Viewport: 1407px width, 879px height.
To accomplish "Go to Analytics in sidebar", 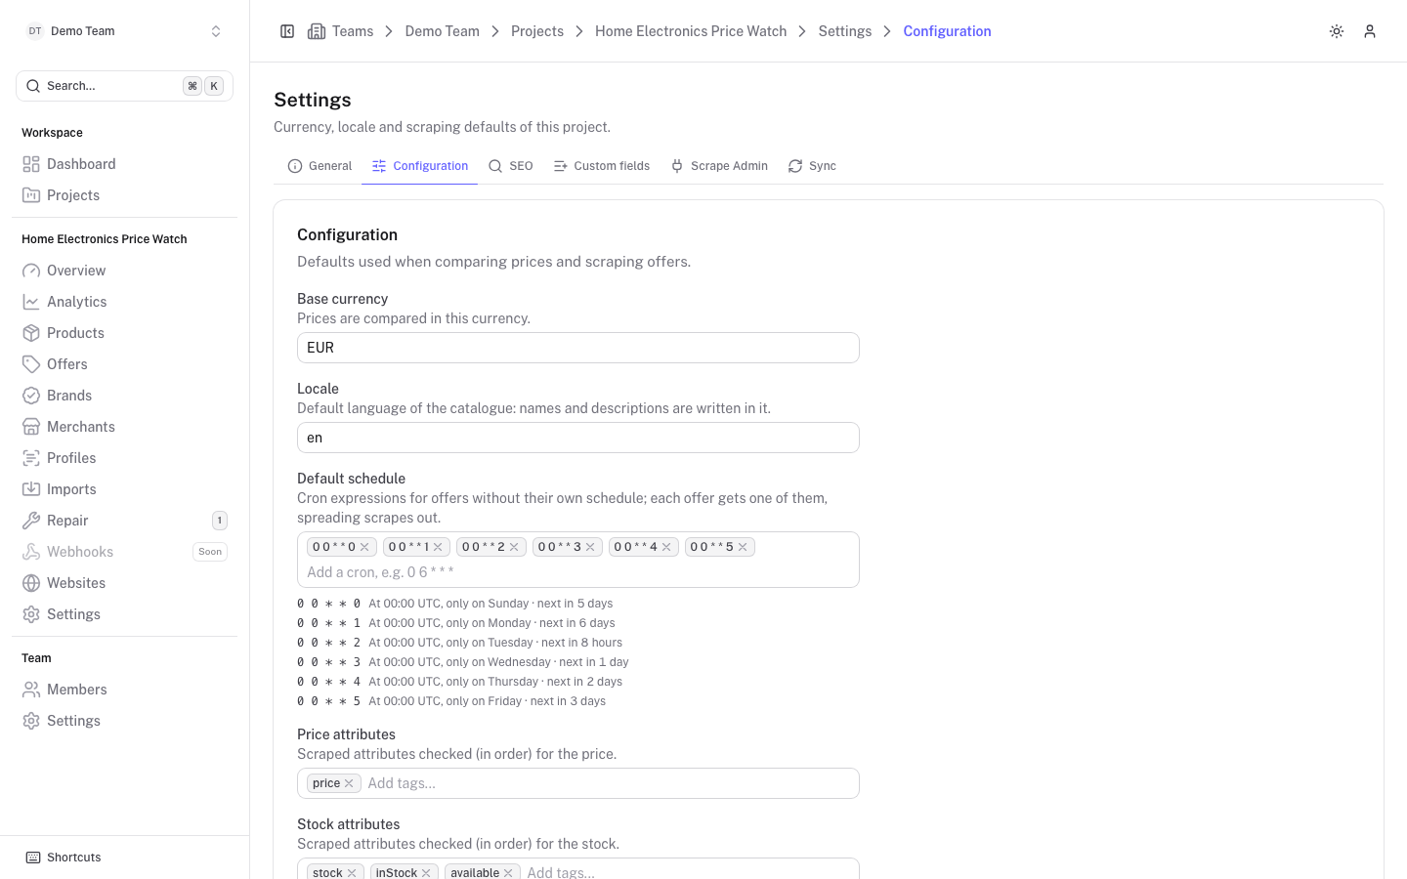I will [124, 302].
